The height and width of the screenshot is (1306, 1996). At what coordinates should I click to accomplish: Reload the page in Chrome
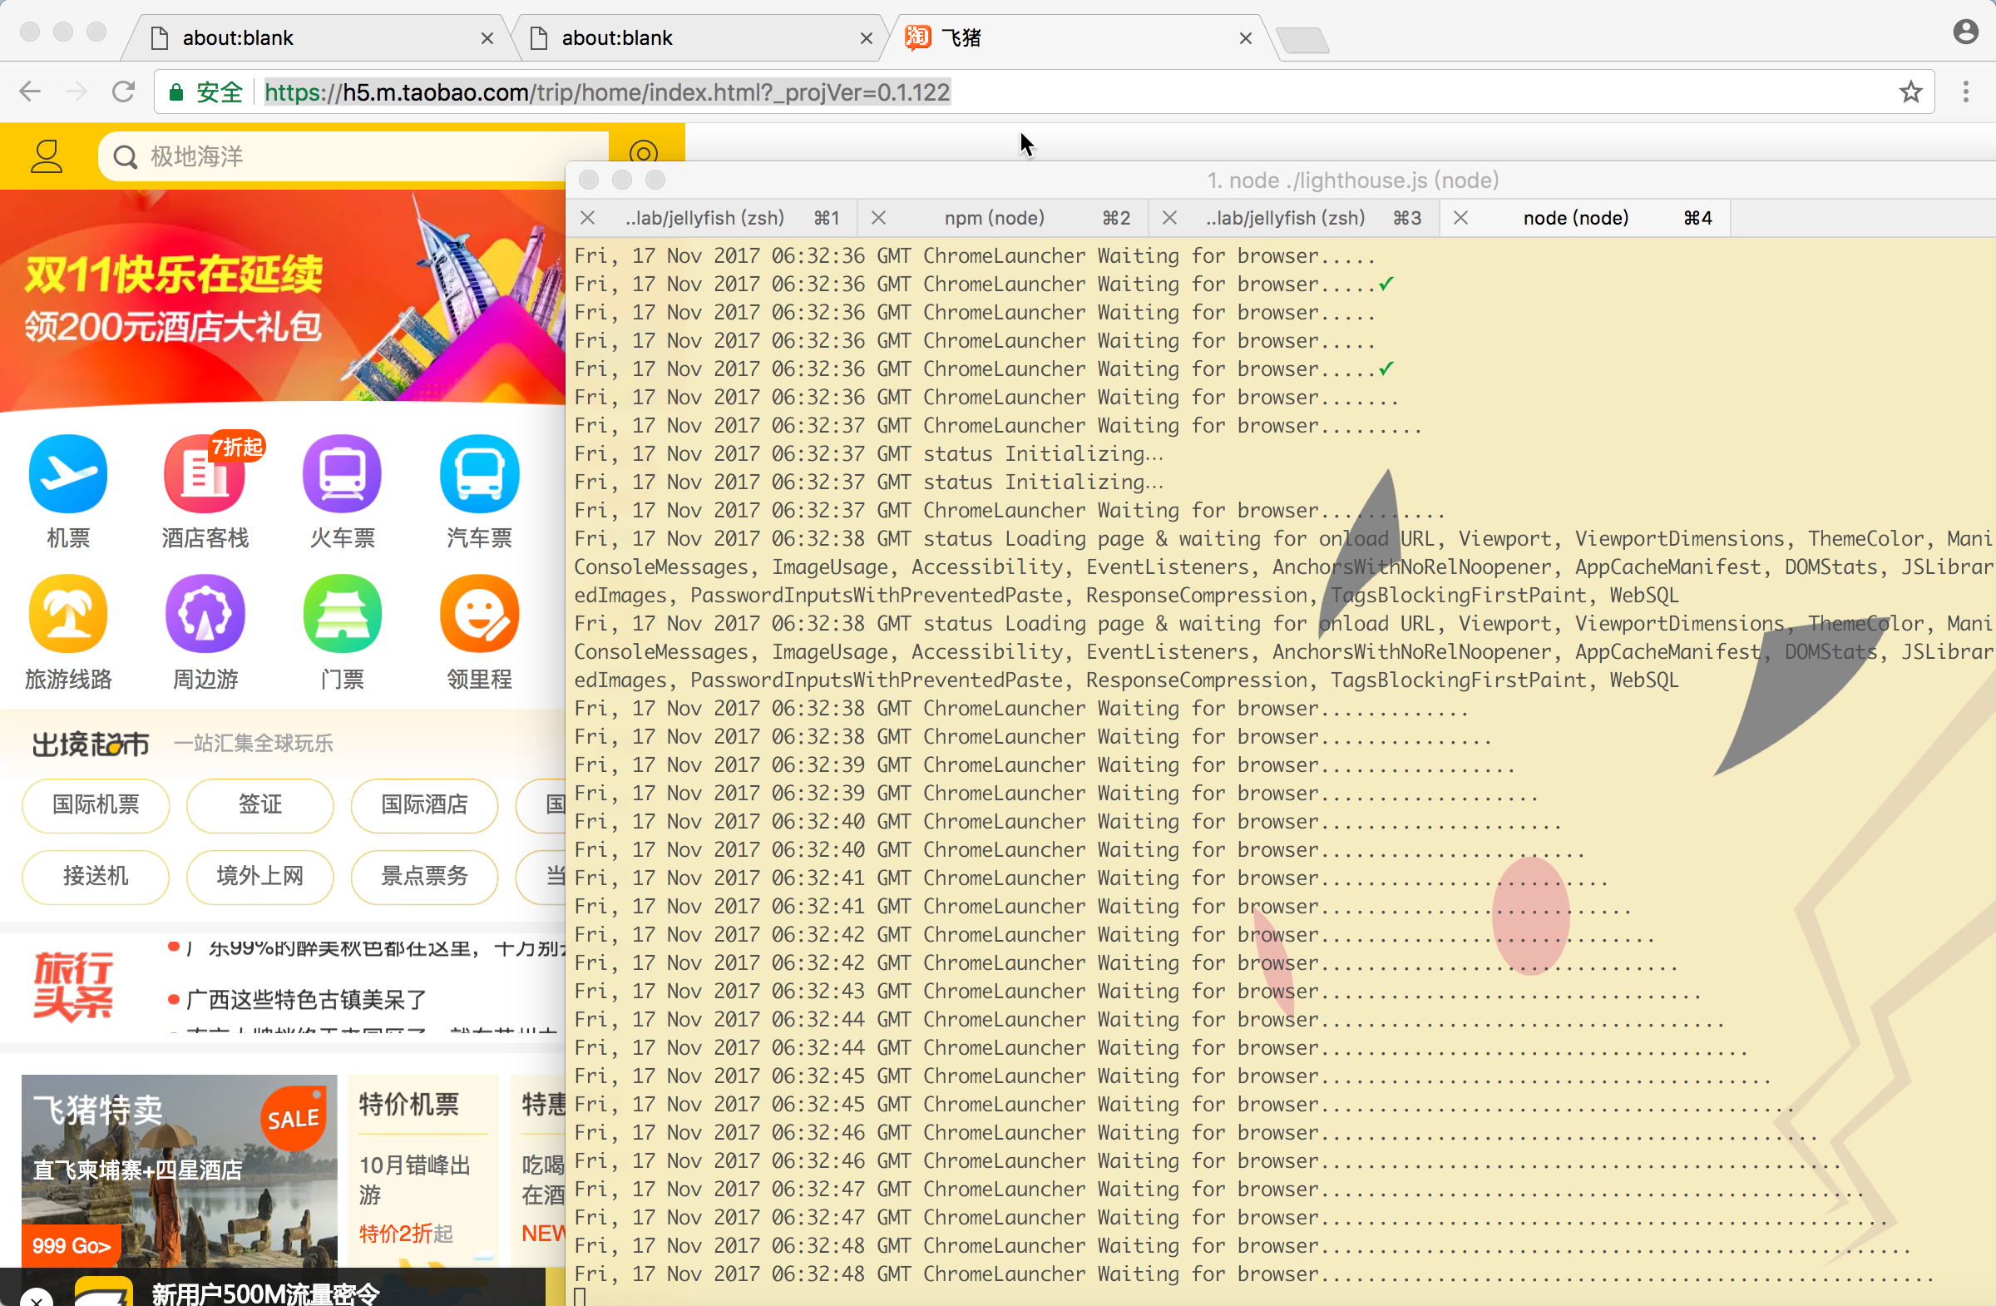click(x=124, y=92)
